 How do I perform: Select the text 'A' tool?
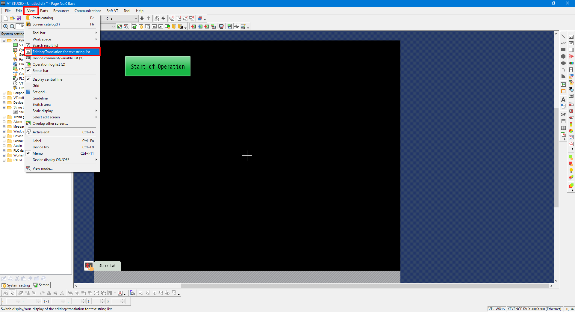563,100
